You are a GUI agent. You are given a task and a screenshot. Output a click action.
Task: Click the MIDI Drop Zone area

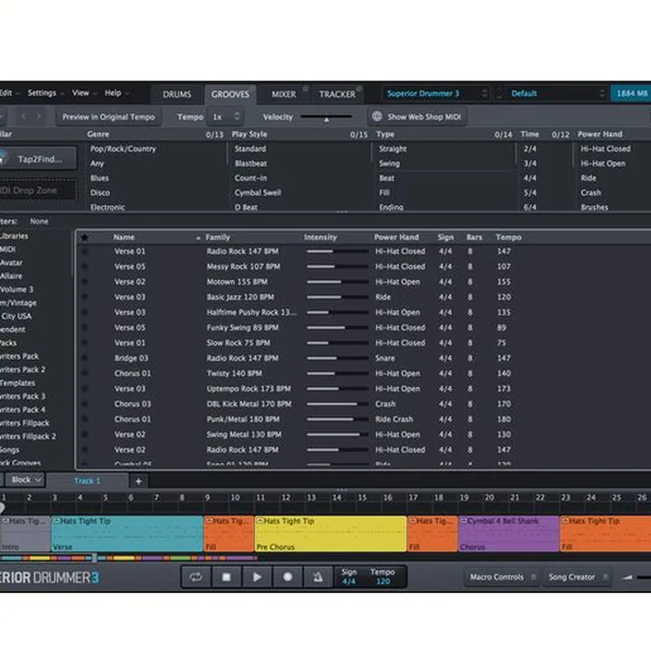point(37,191)
